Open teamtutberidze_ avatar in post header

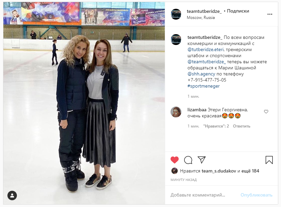pos(176,14)
